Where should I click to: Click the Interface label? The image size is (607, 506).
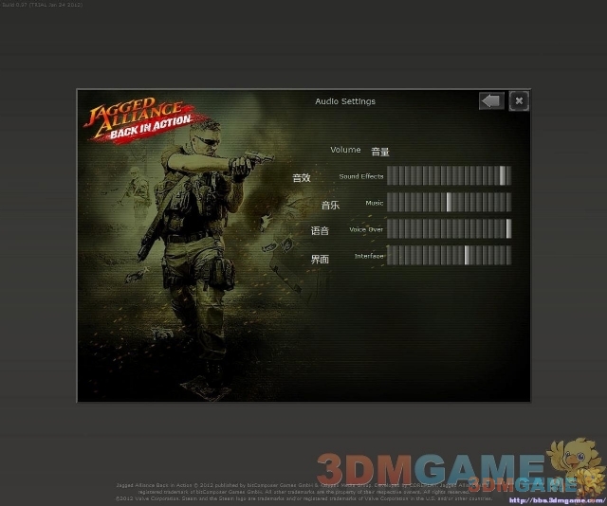369,256
